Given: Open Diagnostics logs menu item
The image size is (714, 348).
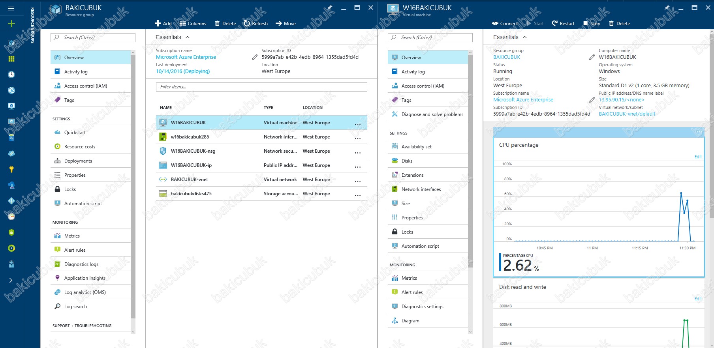Looking at the screenshot, I should 90,264.
